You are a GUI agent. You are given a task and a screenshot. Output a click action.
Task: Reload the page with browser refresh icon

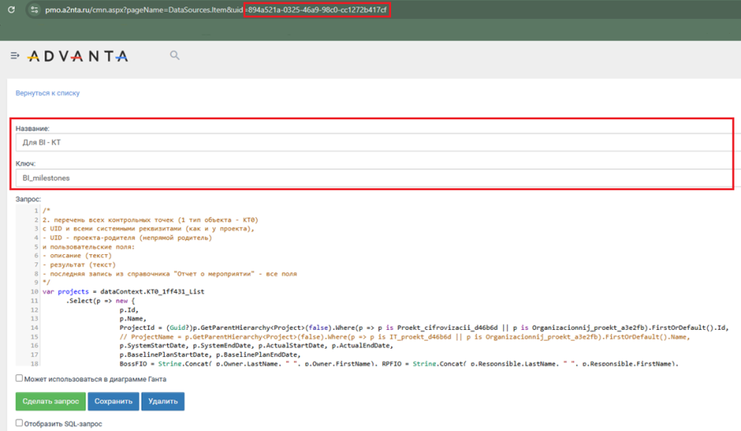point(12,9)
